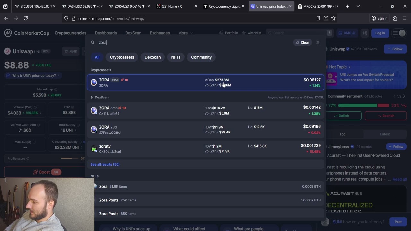
Task: Open the Firefox application hamburger menu
Action: click(405, 18)
